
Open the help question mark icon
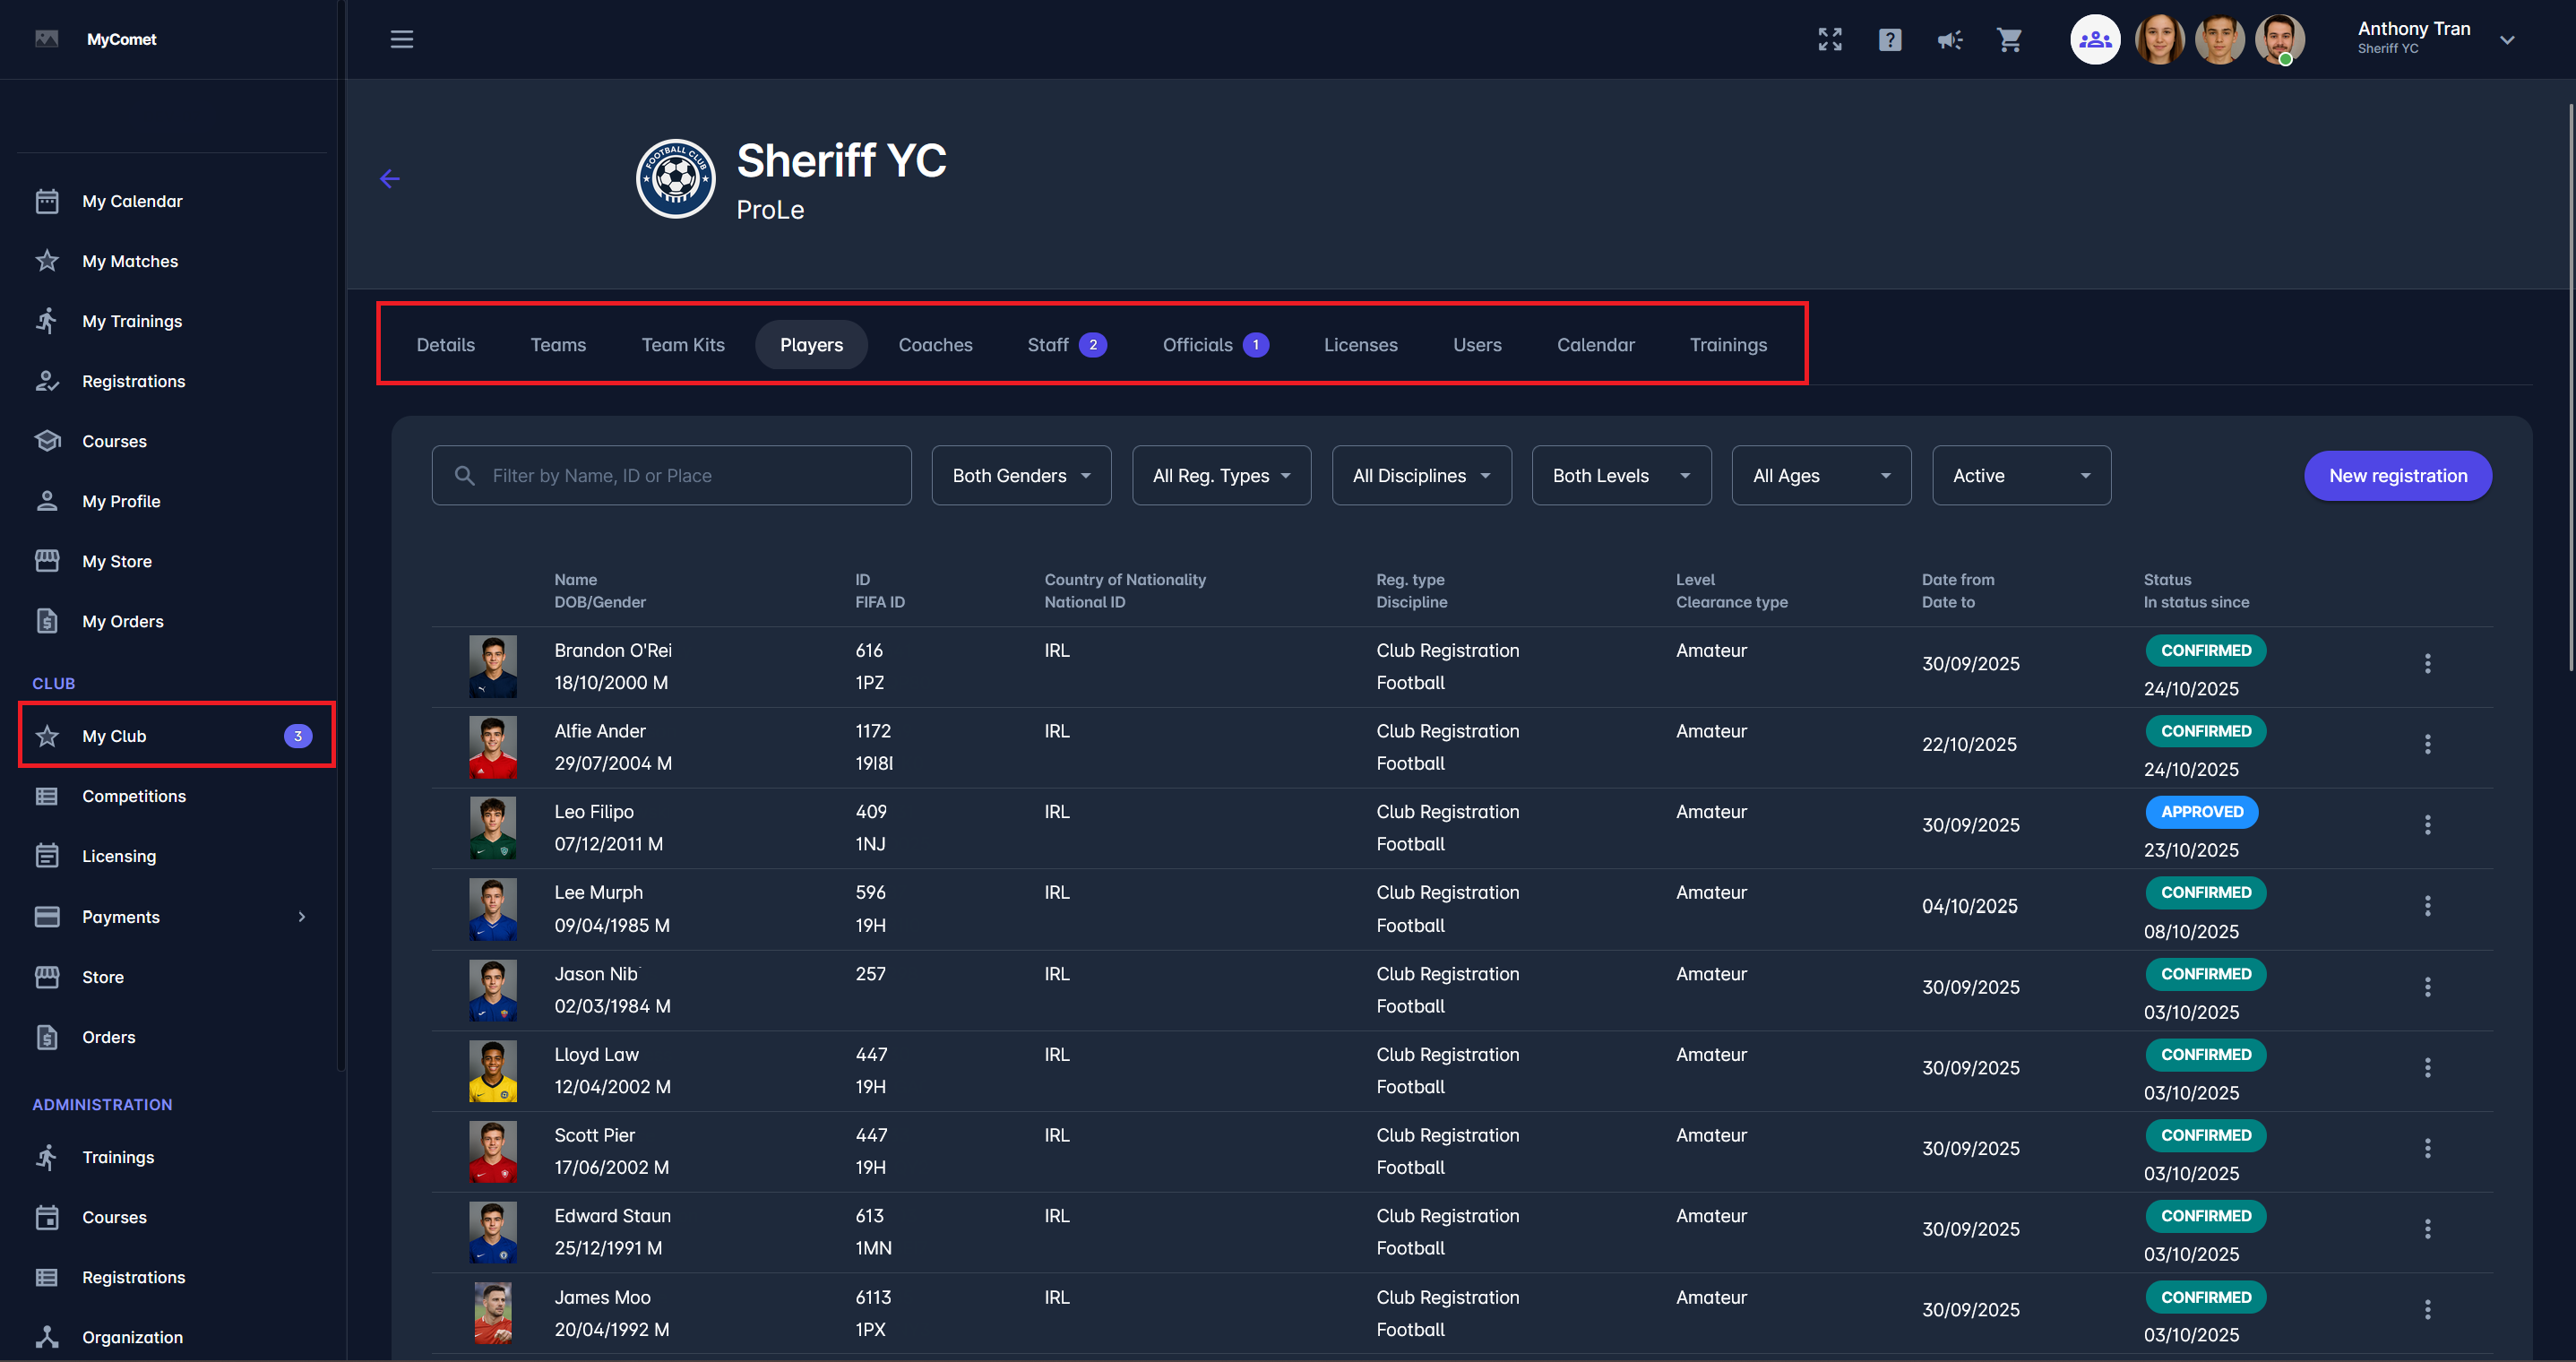(x=1889, y=39)
